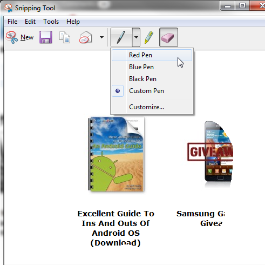Select the Custom Pen radio option

point(152,91)
